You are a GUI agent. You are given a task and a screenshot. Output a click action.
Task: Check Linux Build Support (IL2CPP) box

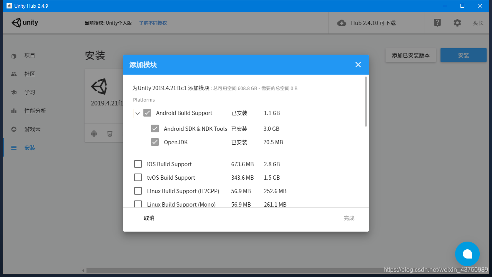[138, 191]
